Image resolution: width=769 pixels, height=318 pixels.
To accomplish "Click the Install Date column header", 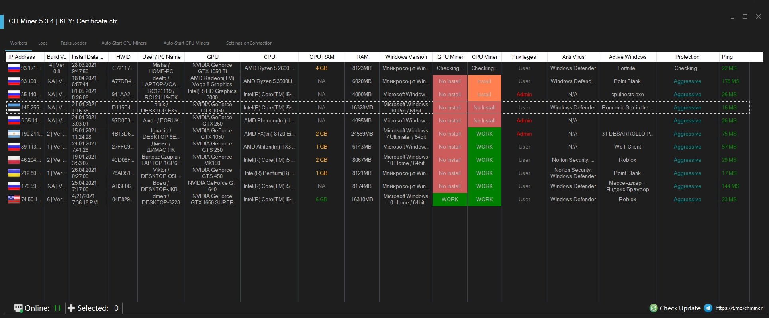I will (88, 57).
